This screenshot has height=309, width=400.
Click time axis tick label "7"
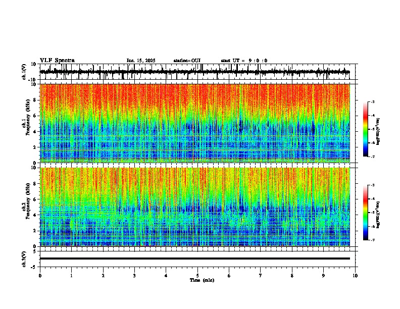(261, 276)
